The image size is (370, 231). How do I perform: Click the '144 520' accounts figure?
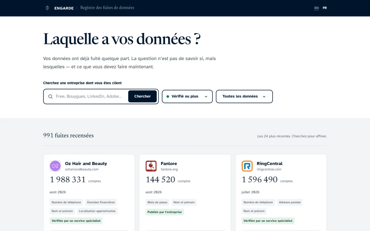pyautogui.click(x=160, y=180)
